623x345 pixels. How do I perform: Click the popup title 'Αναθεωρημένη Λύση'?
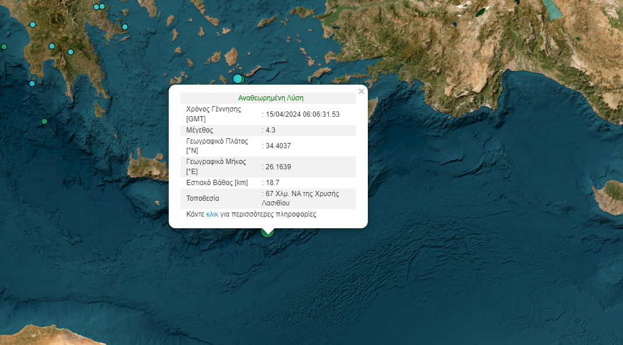270,97
